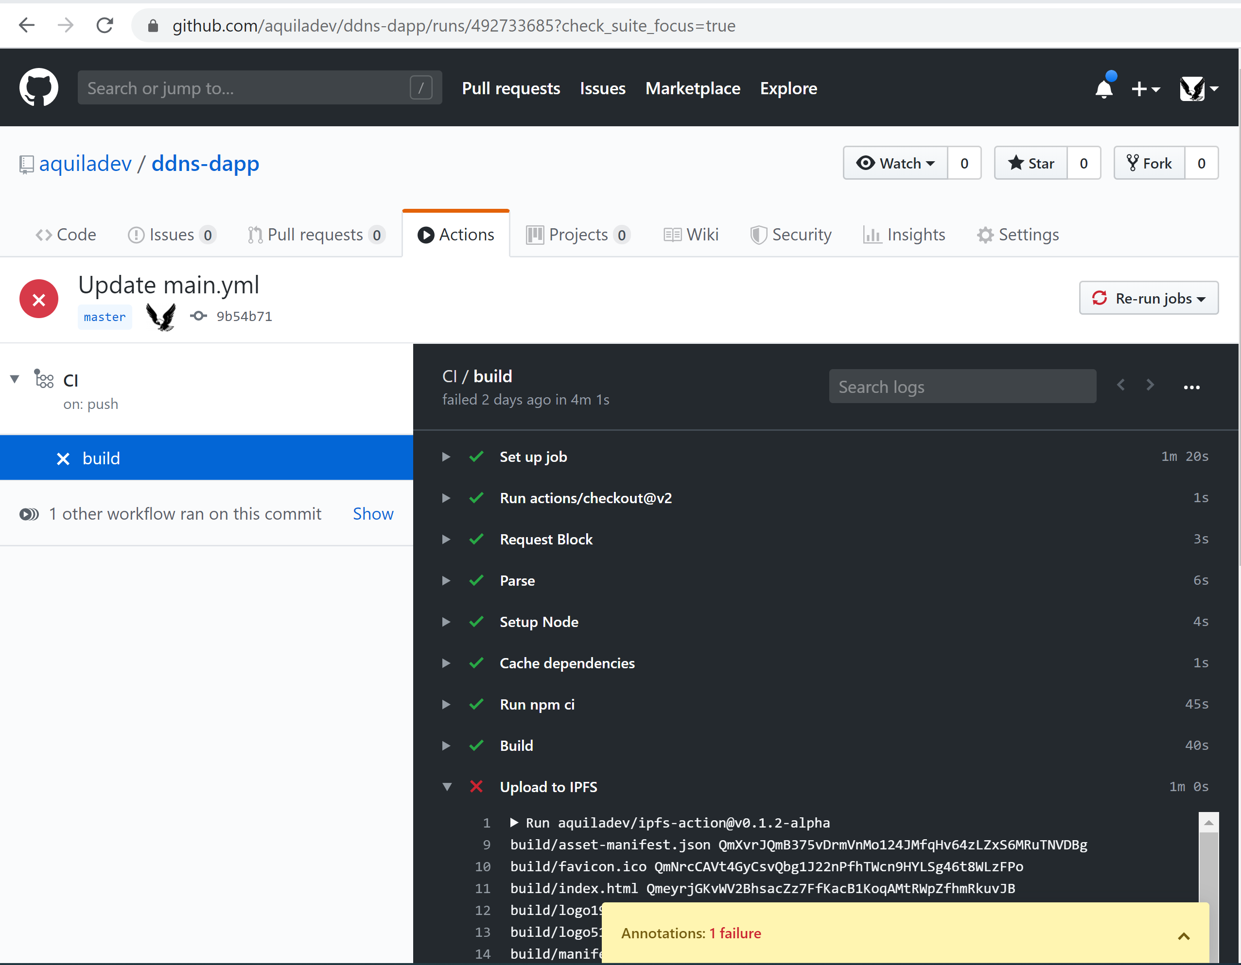Click the Show link for other workflow
Image resolution: width=1241 pixels, height=965 pixels.
373,512
